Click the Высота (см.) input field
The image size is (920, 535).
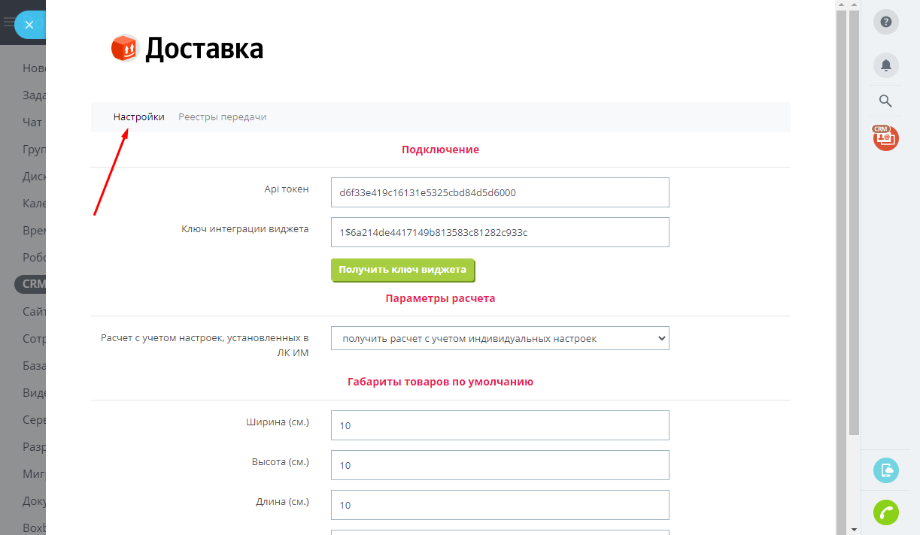coord(499,465)
